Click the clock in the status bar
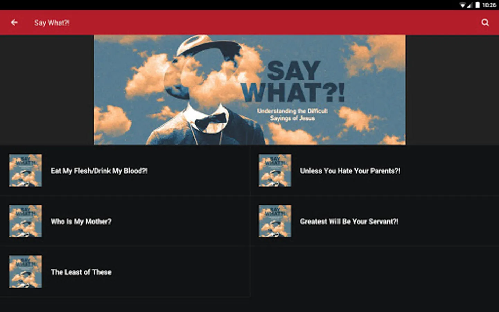499x312 pixels. [x=489, y=5]
